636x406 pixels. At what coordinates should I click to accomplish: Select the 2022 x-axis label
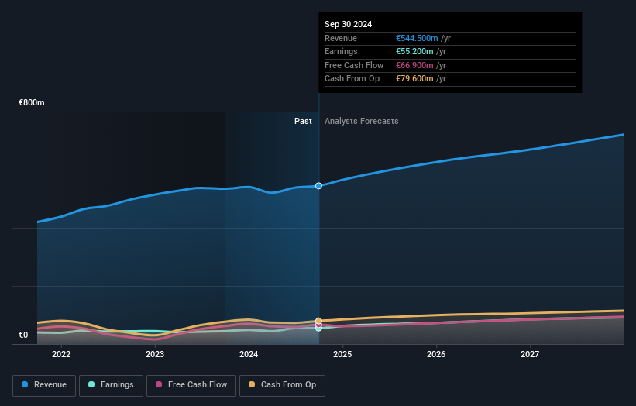tap(61, 354)
